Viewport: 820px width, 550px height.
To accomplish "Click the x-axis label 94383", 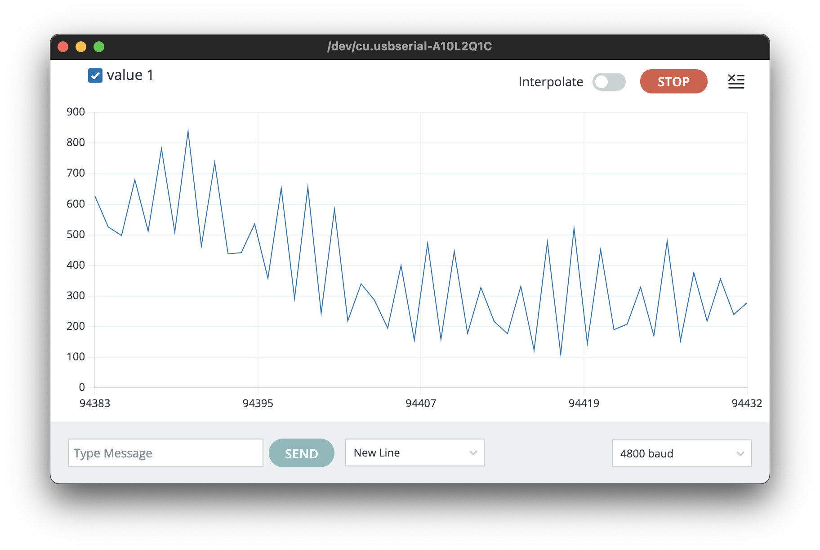I will coord(95,403).
